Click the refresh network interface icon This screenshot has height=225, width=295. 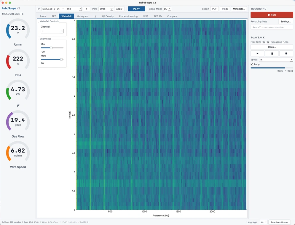click(87, 9)
